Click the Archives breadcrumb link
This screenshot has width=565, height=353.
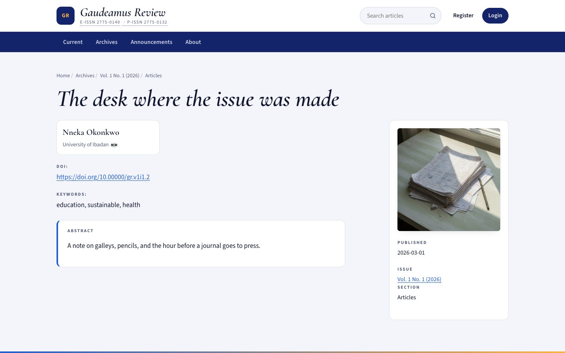pos(85,76)
